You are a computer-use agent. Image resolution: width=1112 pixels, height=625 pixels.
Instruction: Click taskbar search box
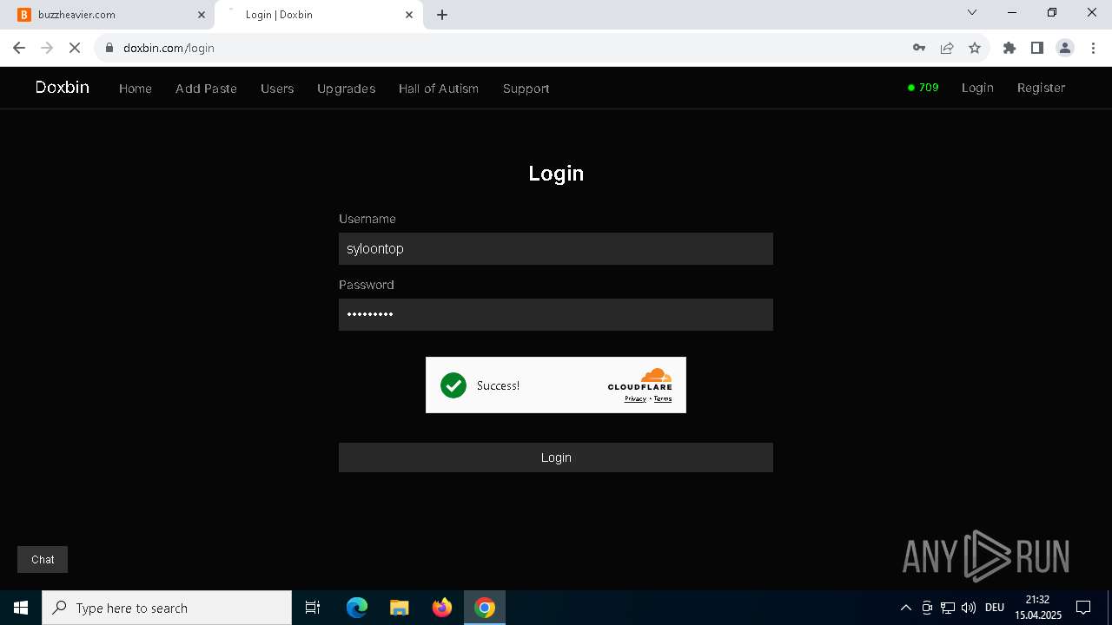tap(167, 608)
